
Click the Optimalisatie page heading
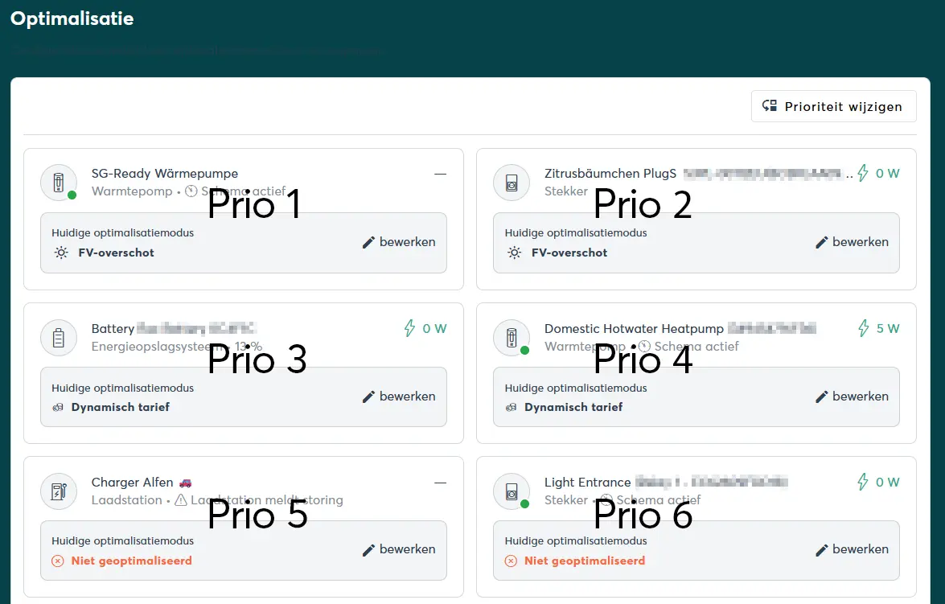coord(72,18)
